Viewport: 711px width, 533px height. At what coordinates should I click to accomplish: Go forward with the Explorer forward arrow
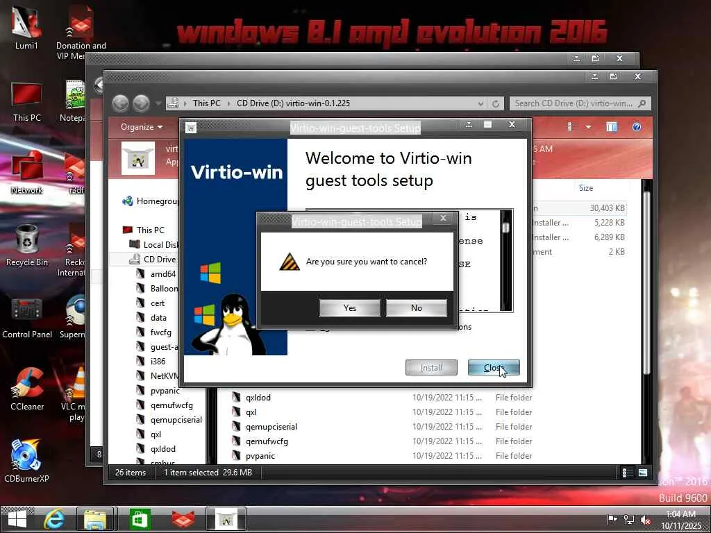[142, 103]
